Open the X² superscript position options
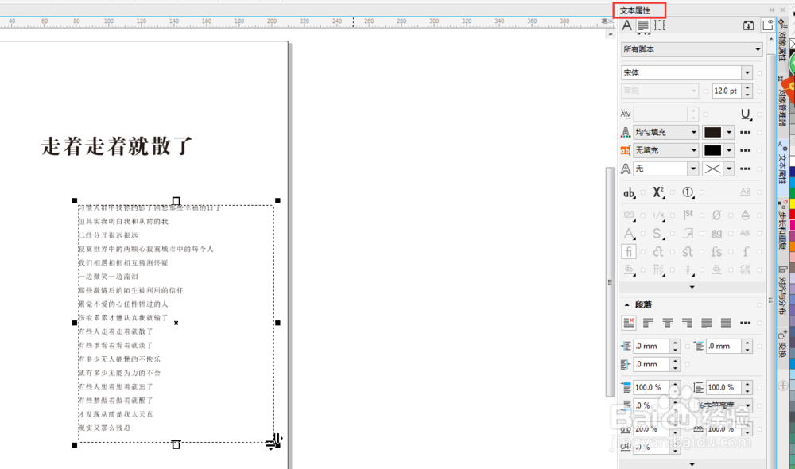 tap(658, 192)
